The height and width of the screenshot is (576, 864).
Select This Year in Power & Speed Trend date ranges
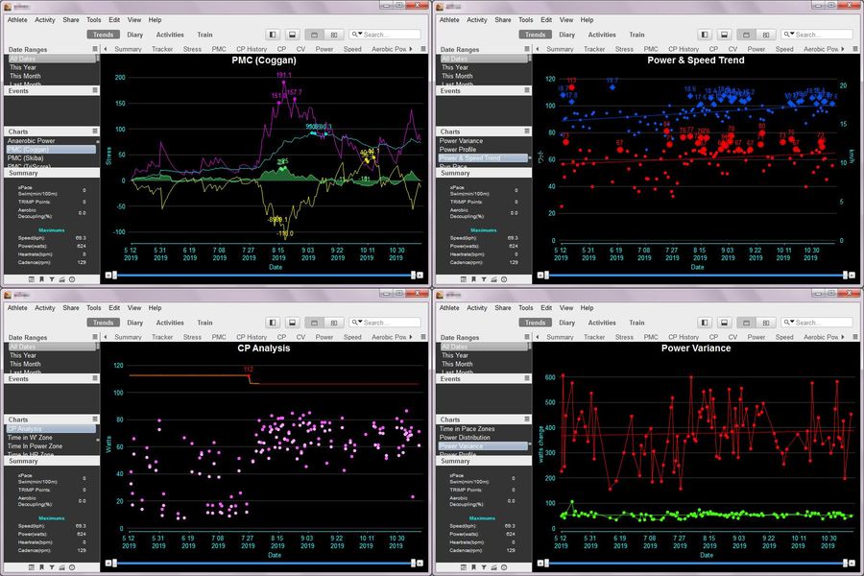[x=483, y=67]
